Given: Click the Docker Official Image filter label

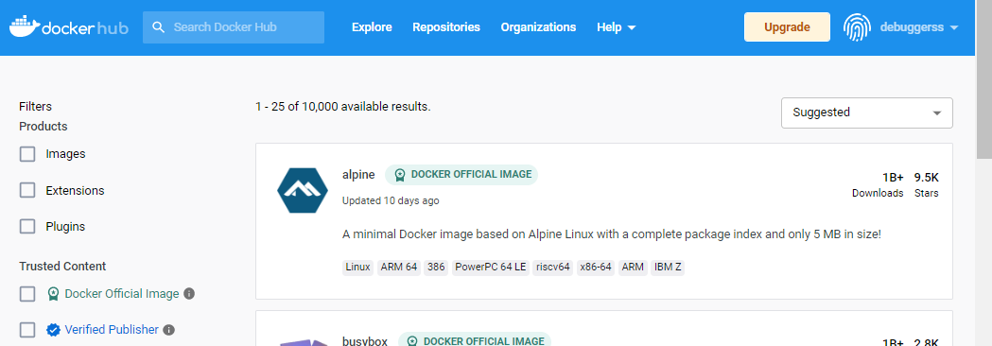Looking at the screenshot, I should [122, 293].
